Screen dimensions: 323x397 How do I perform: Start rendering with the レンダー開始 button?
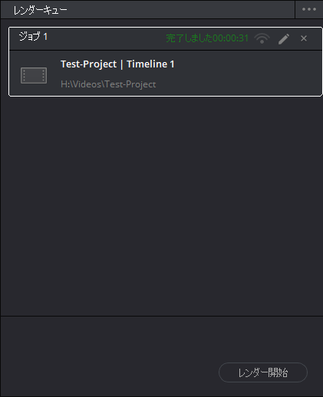(x=263, y=372)
